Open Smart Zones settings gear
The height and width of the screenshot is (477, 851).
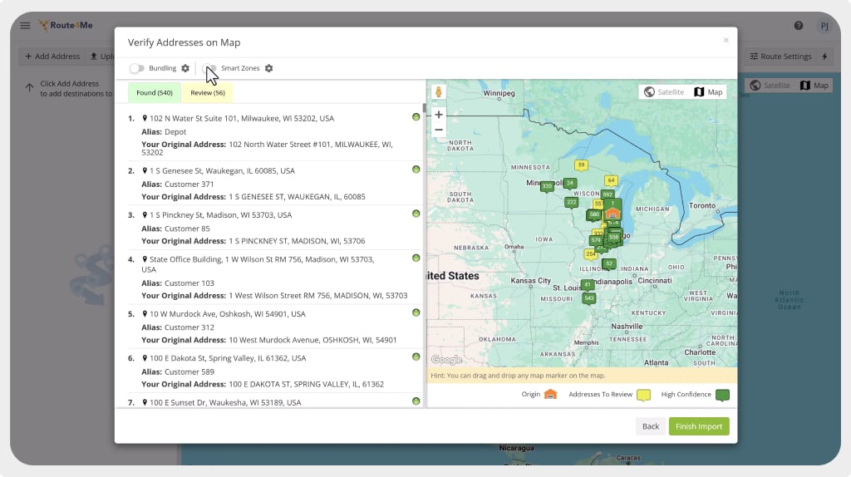click(268, 68)
